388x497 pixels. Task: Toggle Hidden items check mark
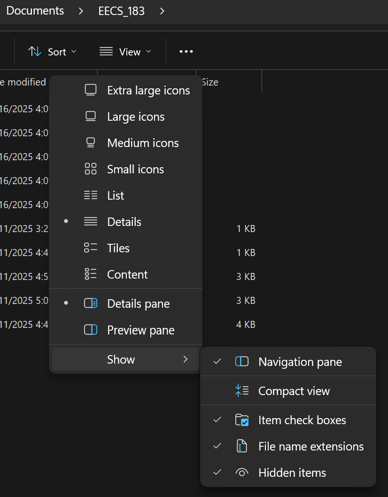tap(217, 472)
